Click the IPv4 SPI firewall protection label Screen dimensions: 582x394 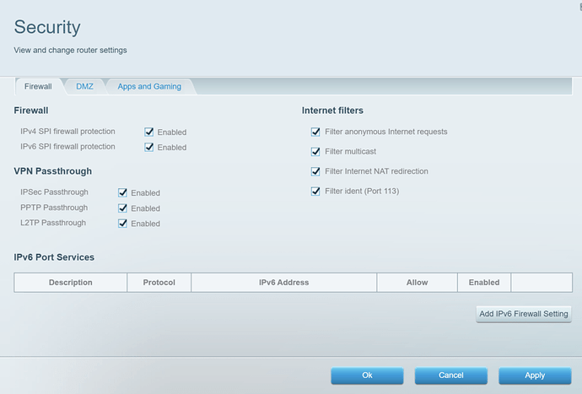(x=67, y=132)
